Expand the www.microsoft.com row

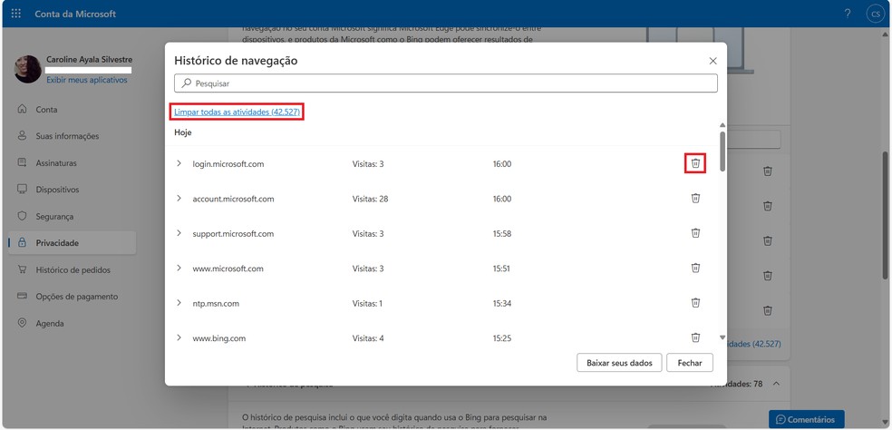tap(179, 268)
